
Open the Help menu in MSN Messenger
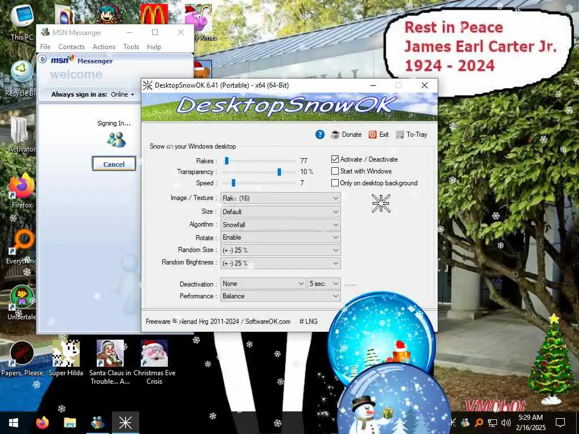pos(154,47)
